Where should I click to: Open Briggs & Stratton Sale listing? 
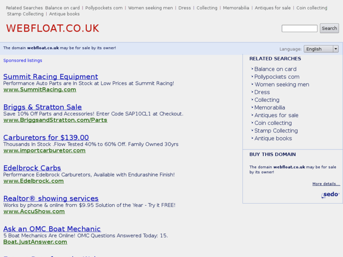(x=42, y=107)
